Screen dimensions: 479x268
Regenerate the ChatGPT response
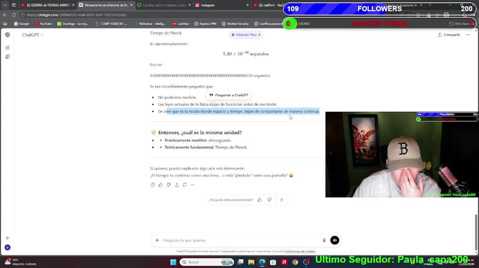pos(184,185)
